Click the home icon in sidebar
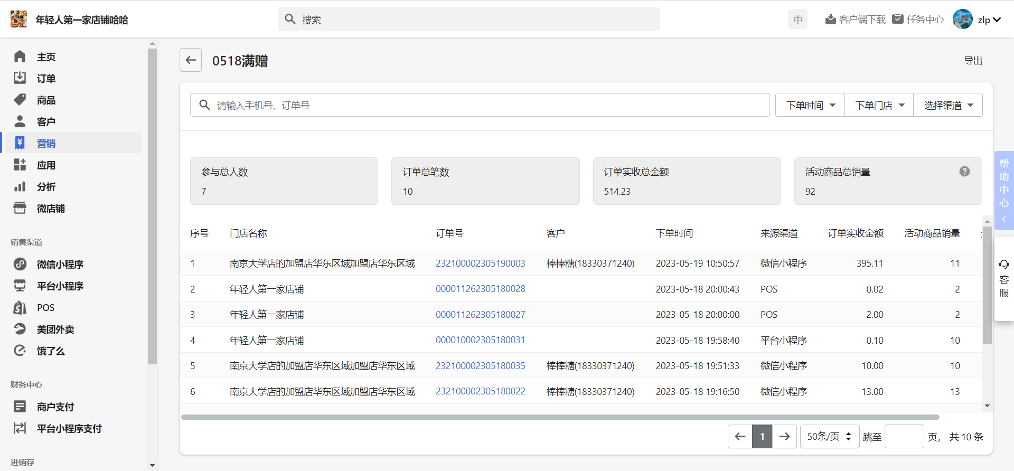The width and height of the screenshot is (1014, 471). 20,56
